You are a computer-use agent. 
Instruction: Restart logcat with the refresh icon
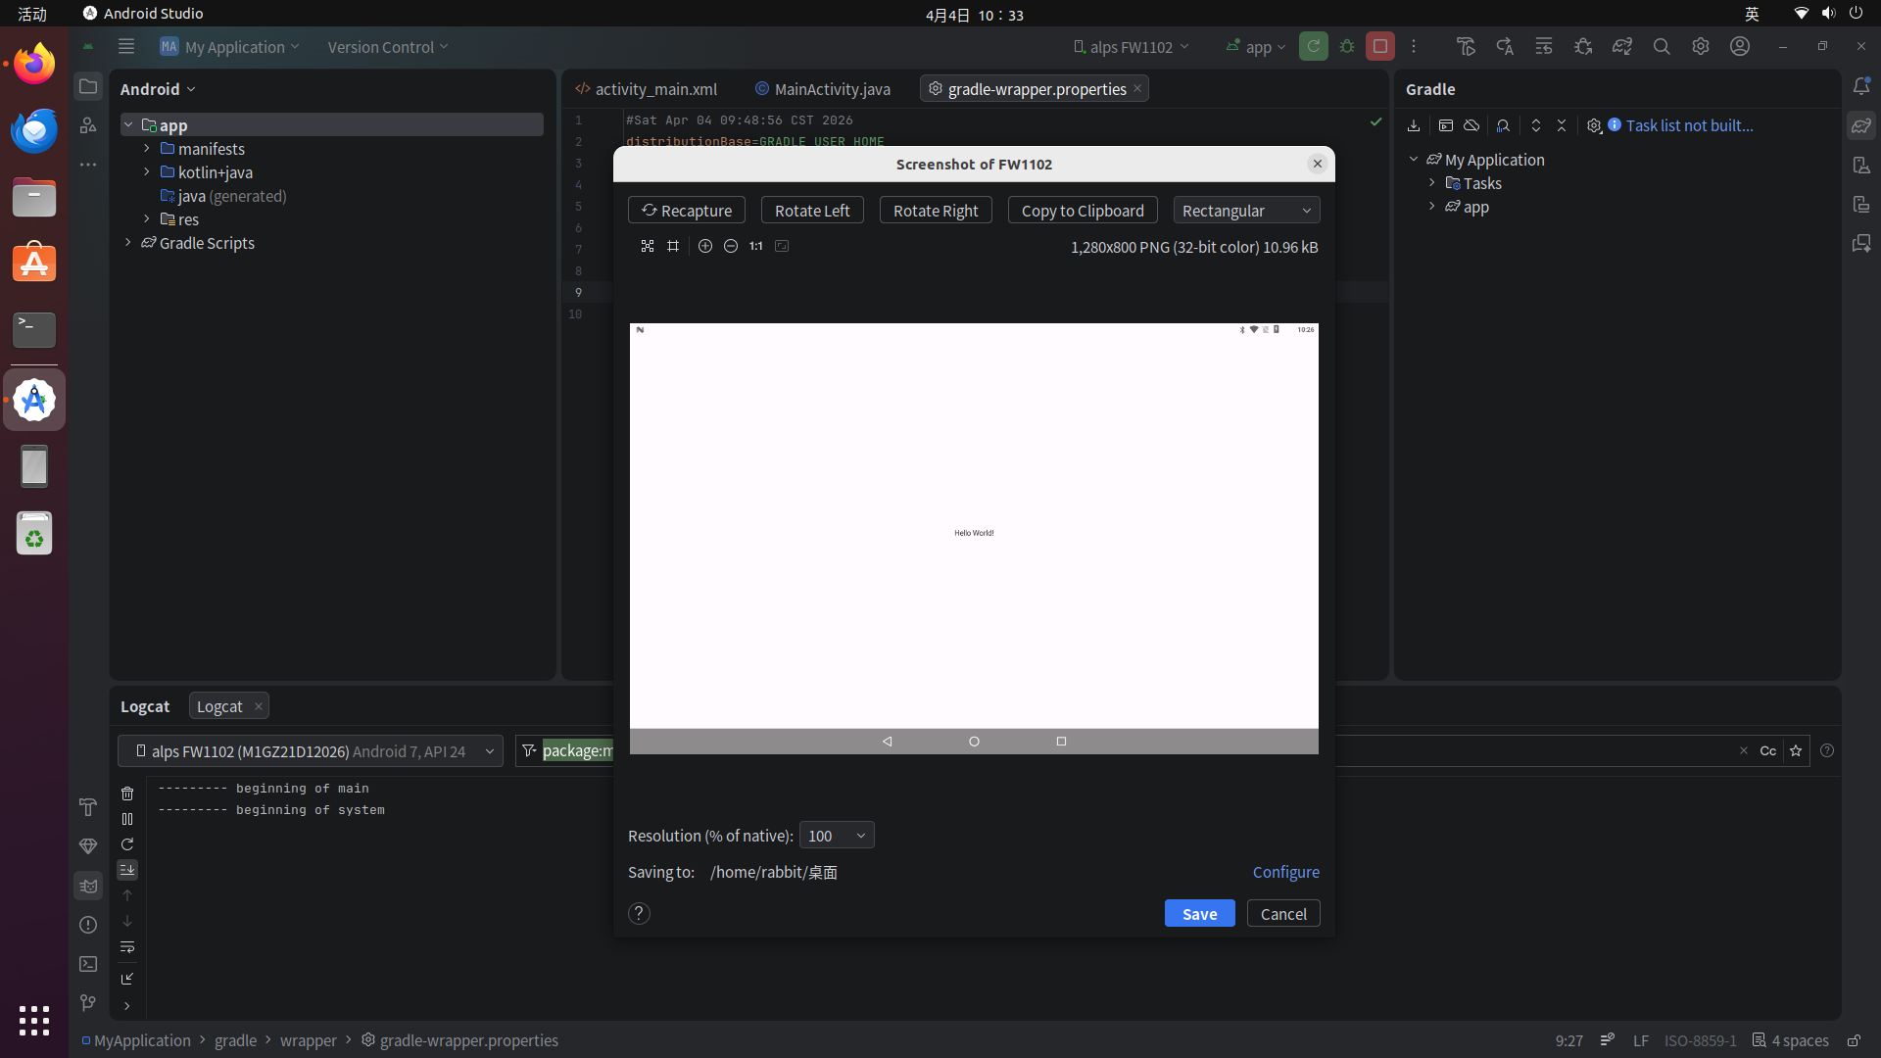coord(127,844)
